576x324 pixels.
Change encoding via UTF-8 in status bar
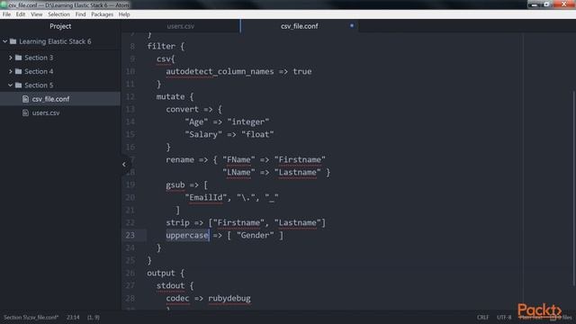504,317
